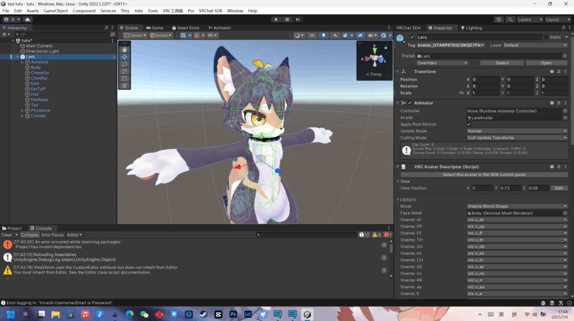Select the Rect tool in Scene
The height and width of the screenshot is (321, 574).
(x=124, y=78)
